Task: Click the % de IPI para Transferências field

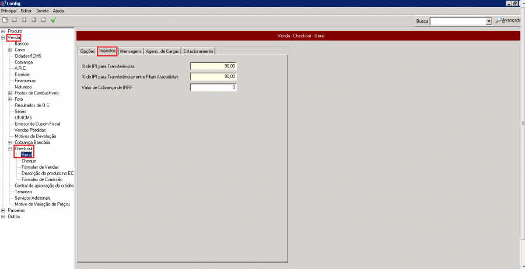Action: [213, 66]
